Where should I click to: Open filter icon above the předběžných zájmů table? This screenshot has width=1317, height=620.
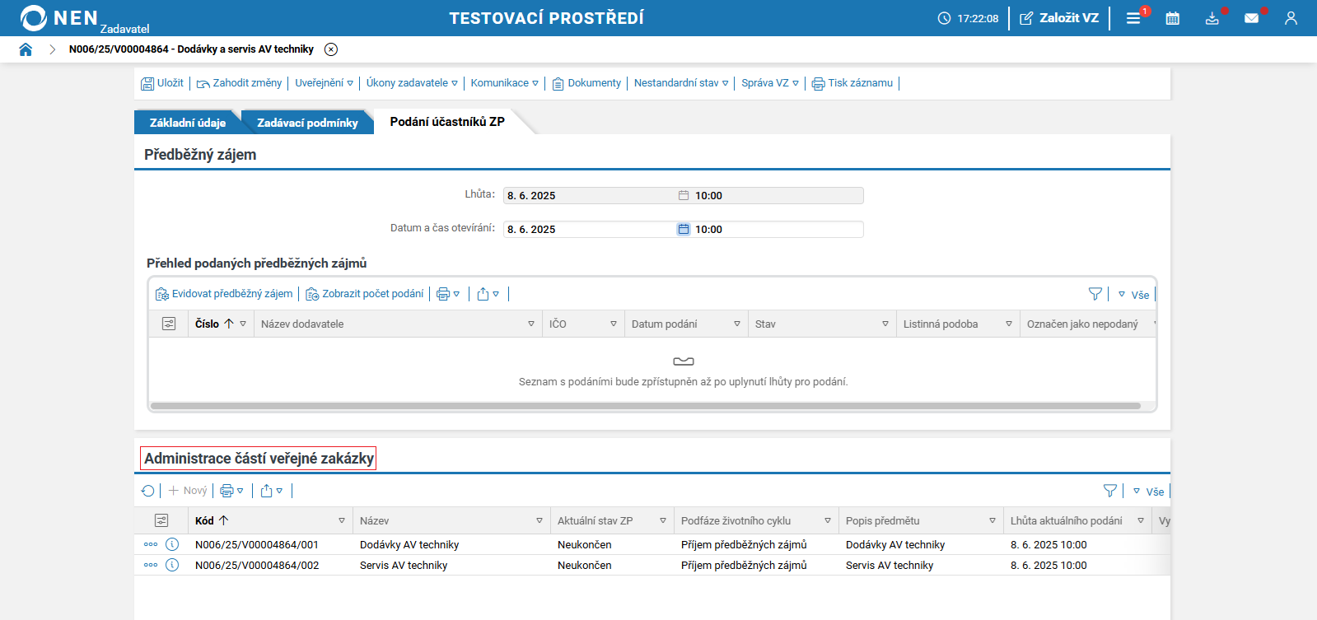(x=1095, y=294)
